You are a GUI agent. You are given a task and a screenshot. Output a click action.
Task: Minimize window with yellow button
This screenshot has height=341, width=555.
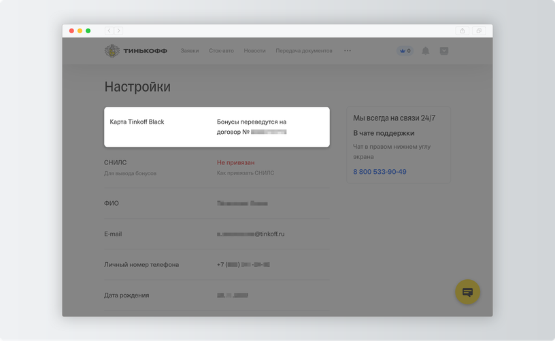[x=80, y=31]
